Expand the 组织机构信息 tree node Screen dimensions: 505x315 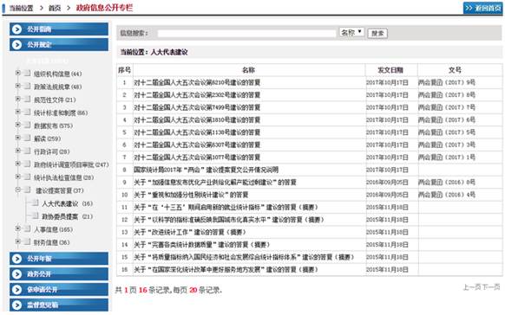pyautogui.click(x=18, y=74)
